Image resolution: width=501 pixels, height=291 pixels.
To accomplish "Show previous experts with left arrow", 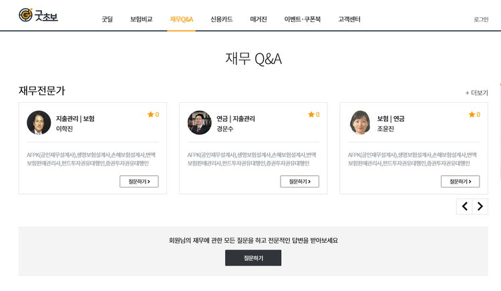I will click(464, 206).
